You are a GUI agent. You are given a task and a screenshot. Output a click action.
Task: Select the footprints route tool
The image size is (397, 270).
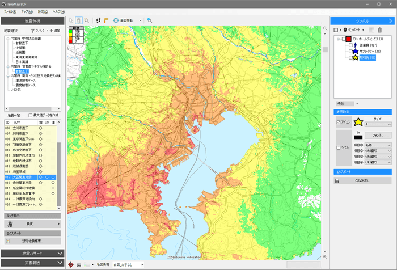(x=99, y=20)
